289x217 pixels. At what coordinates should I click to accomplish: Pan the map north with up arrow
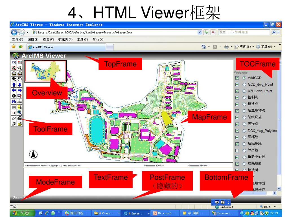(14, 84)
